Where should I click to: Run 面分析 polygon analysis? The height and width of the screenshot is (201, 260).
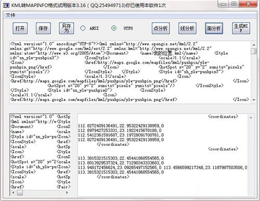(214, 28)
